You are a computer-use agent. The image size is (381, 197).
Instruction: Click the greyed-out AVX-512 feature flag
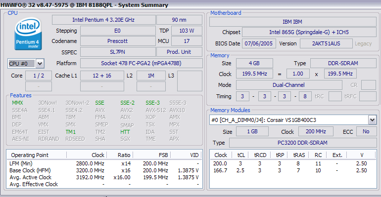click(x=156, y=110)
